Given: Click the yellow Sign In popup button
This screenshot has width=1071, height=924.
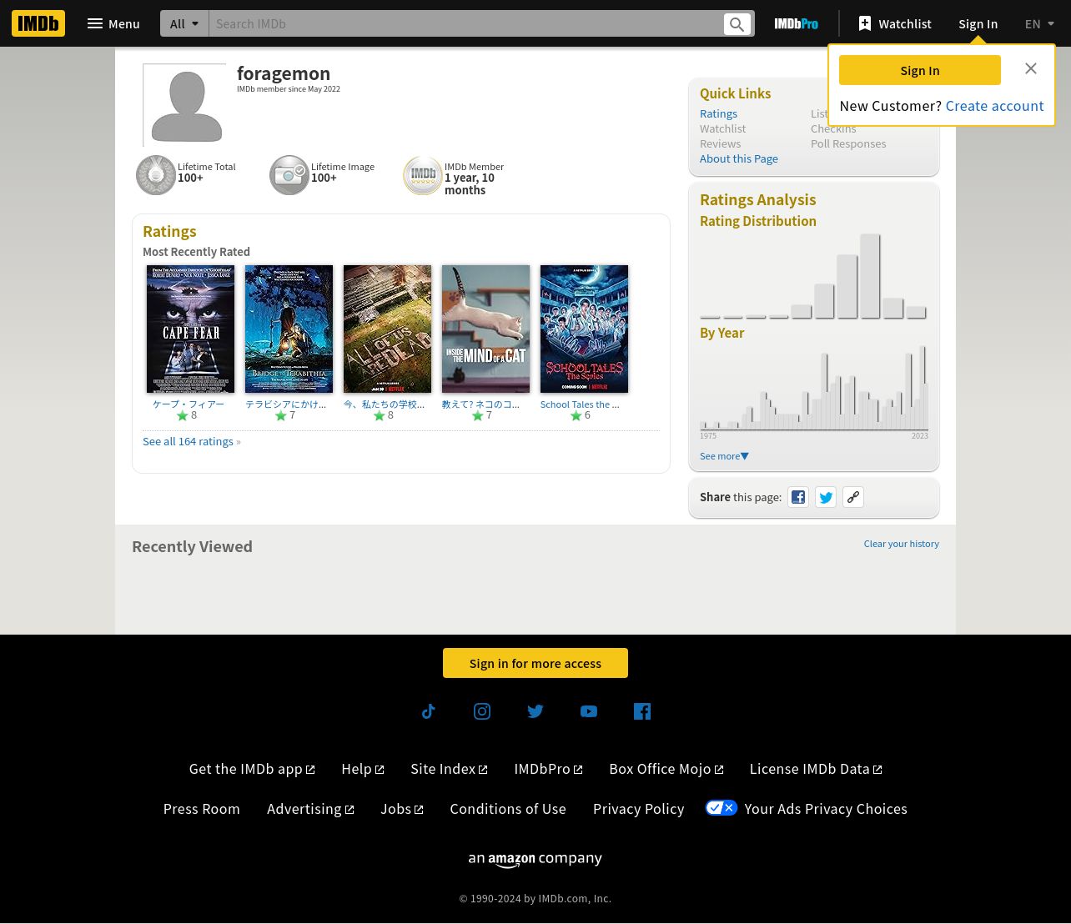Looking at the screenshot, I should [920, 70].
